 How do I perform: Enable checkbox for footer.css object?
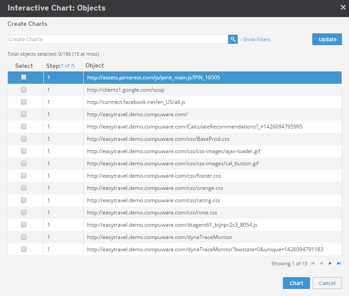coord(24,176)
